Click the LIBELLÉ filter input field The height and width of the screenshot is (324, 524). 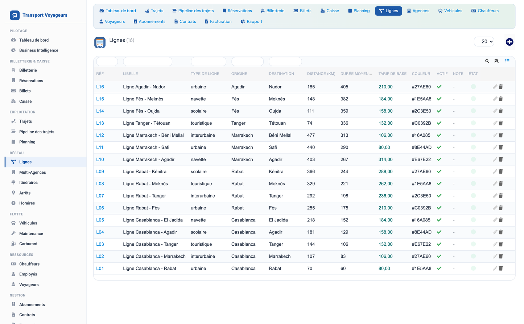148,62
